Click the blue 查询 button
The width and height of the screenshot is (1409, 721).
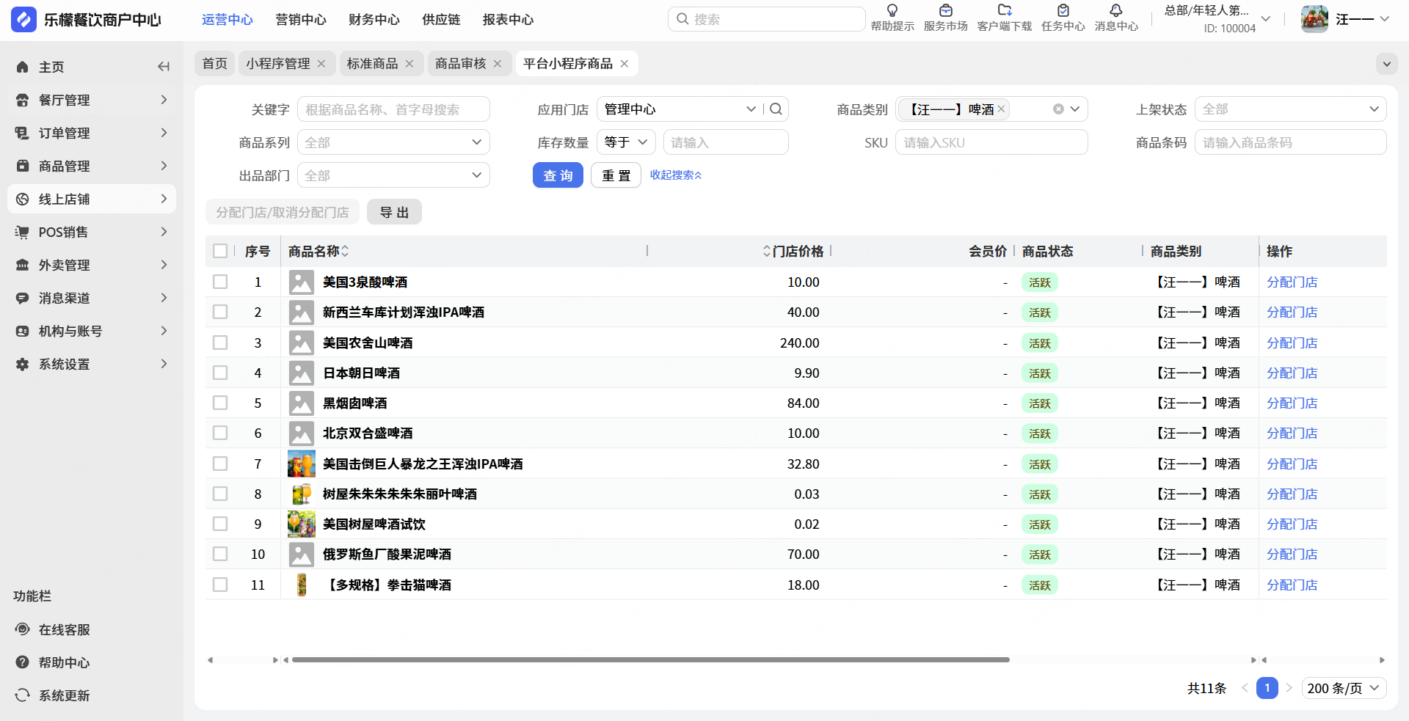pyautogui.click(x=558, y=175)
